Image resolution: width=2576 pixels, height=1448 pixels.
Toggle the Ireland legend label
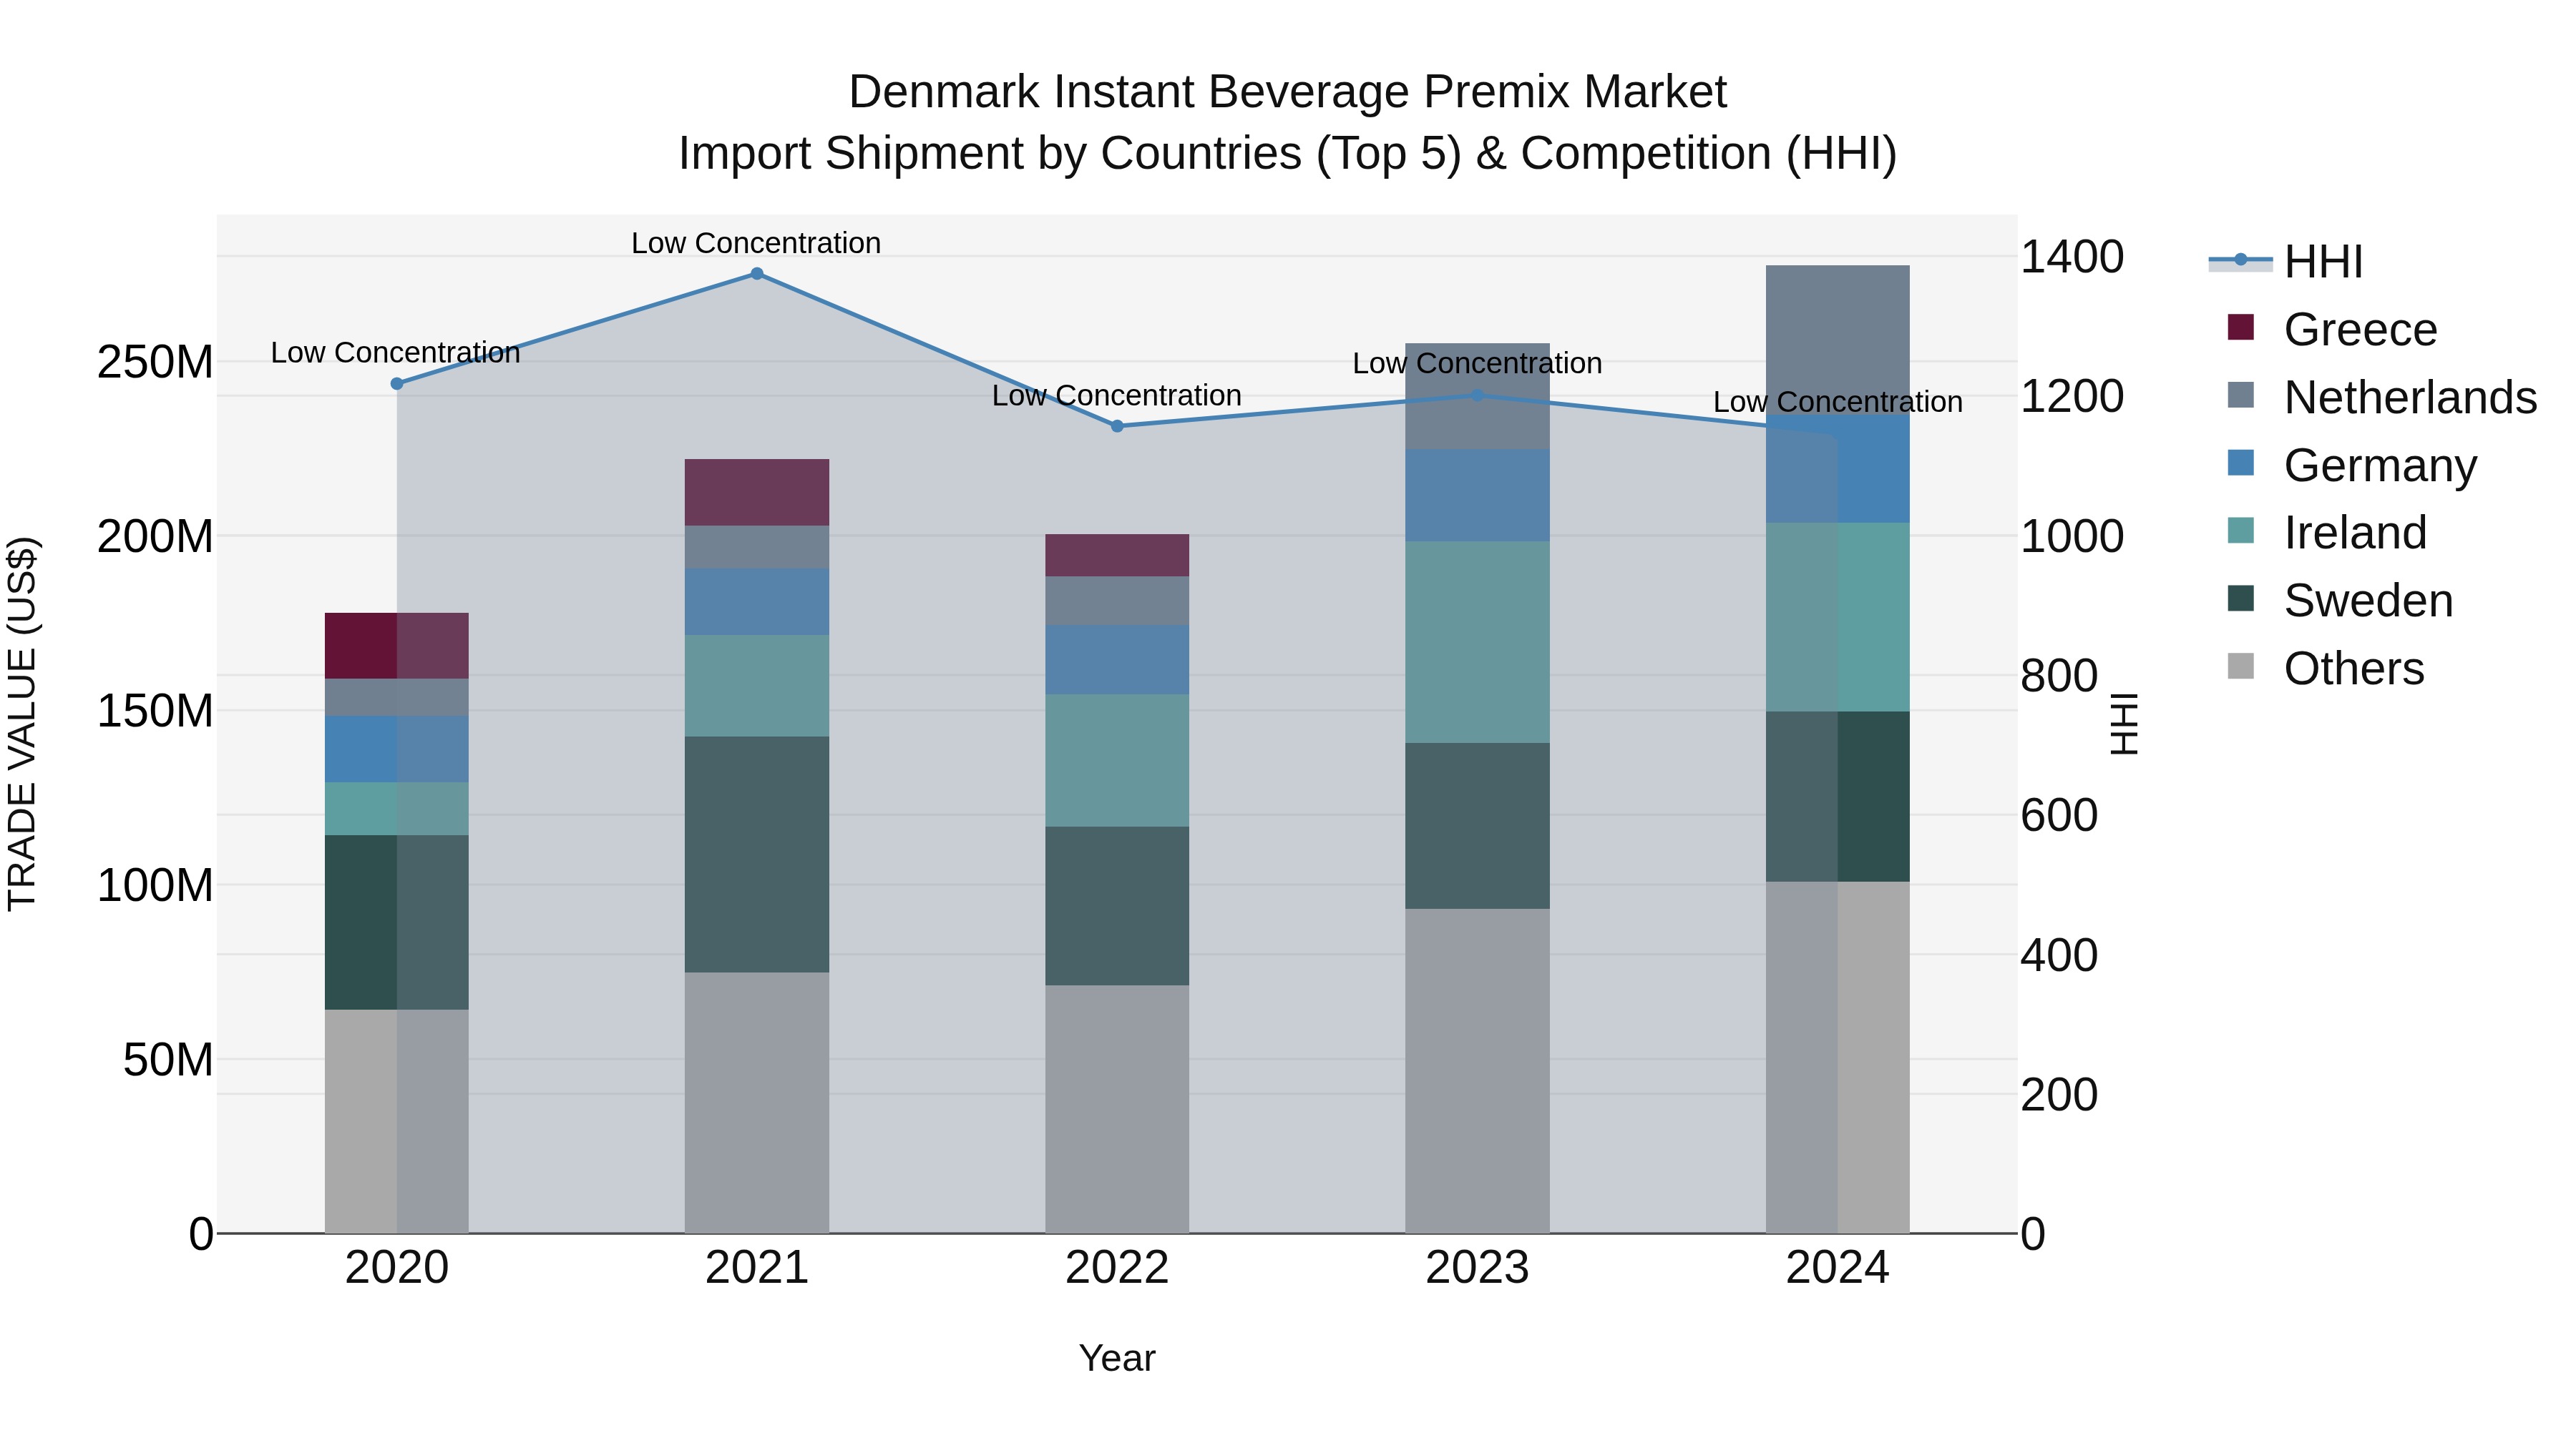point(2355,533)
